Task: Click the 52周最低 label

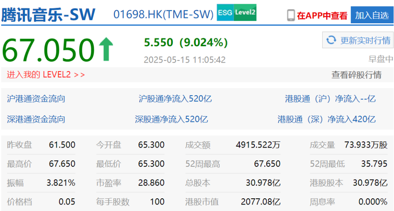Action: (327, 164)
